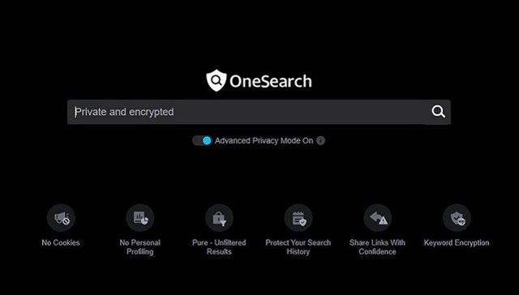Click the Keyword Encryption shield icon
Screen dimensions: 519x295
[x=457, y=218]
